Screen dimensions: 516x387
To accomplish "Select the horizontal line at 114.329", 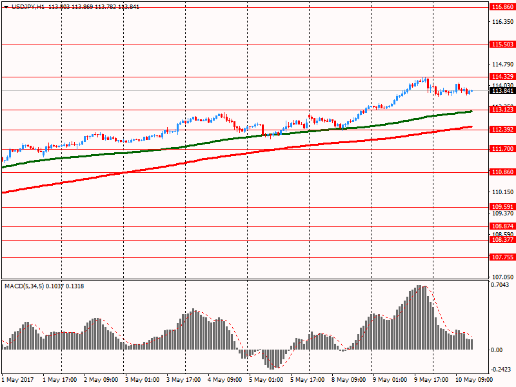I will point(245,77).
